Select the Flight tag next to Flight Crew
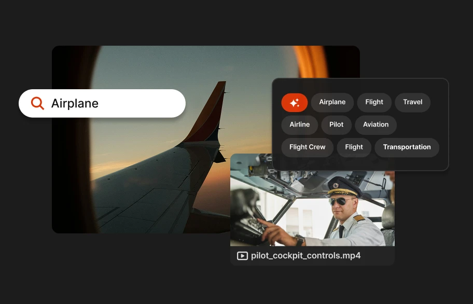 (354, 147)
